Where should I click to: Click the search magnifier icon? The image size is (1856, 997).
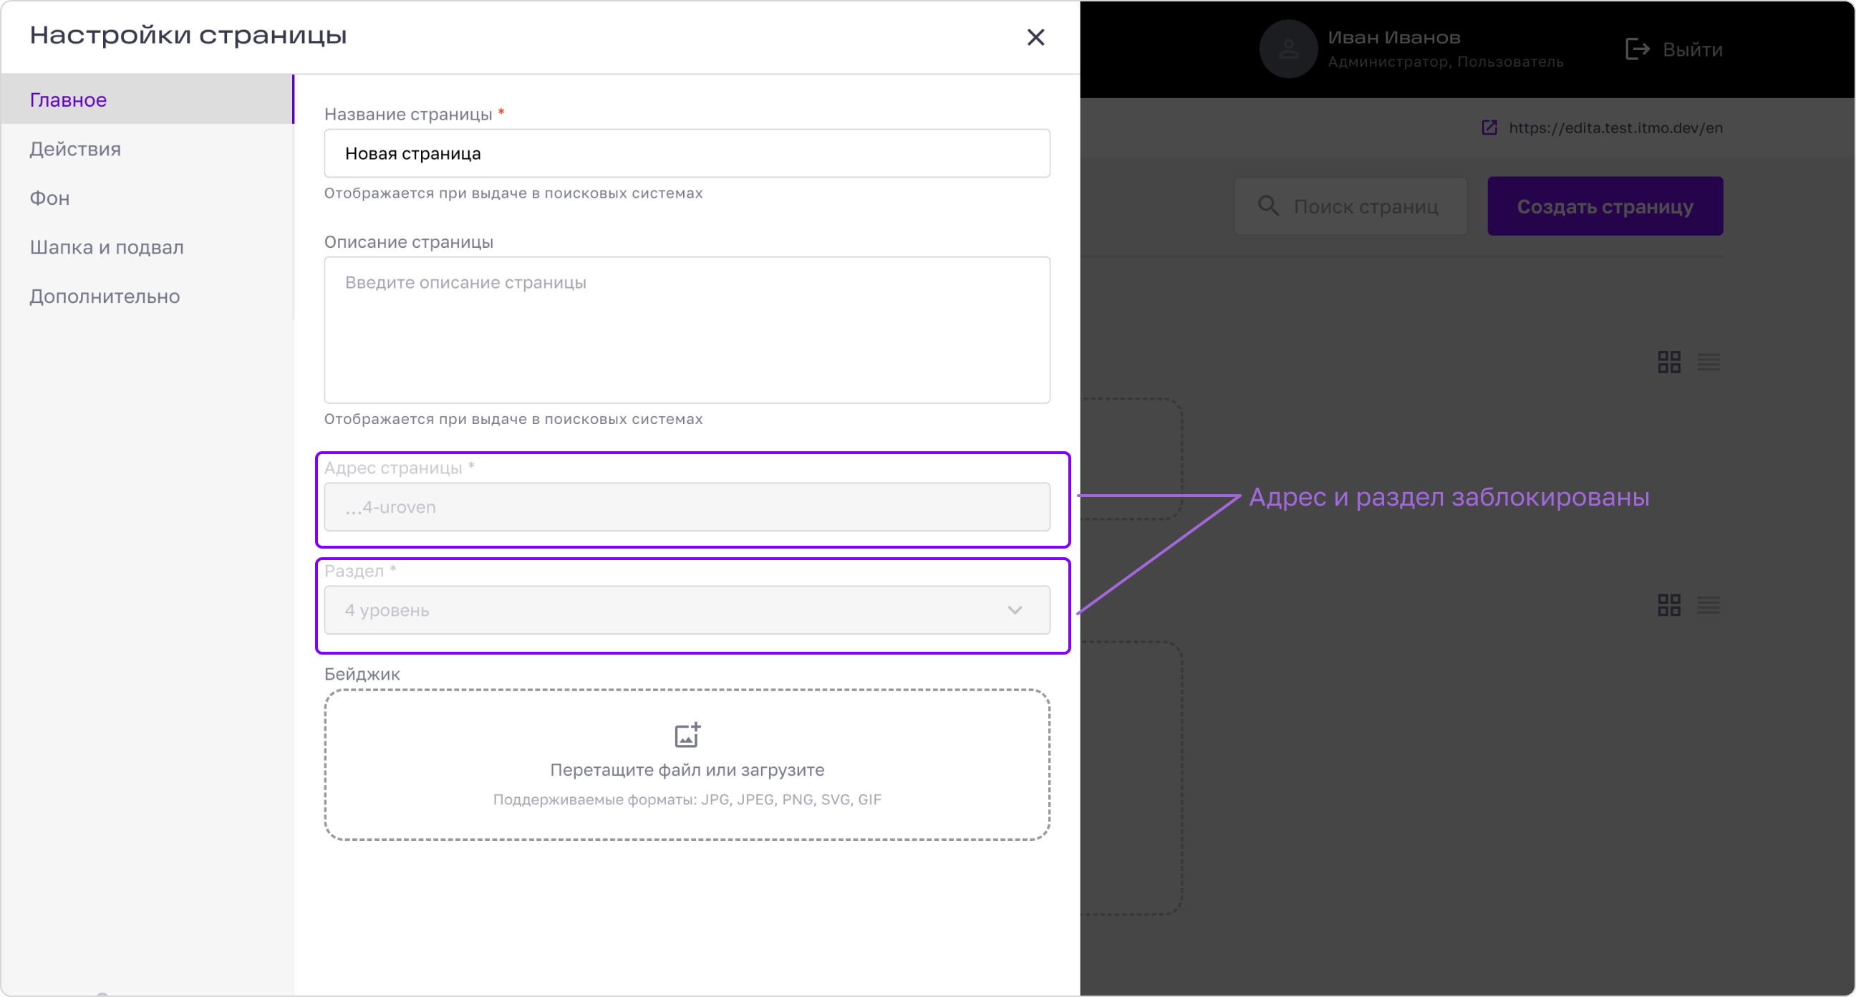tap(1268, 206)
